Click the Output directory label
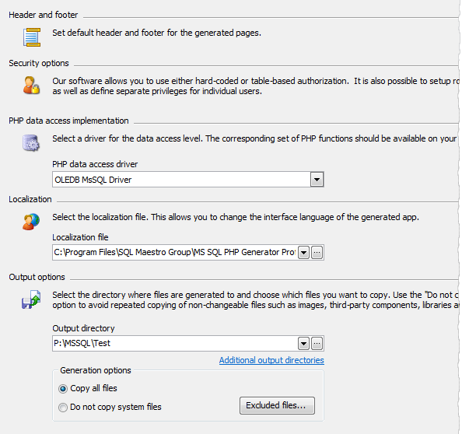 [83, 328]
